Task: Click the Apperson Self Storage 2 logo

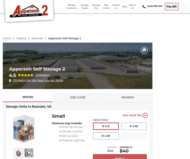Action: [29, 11]
